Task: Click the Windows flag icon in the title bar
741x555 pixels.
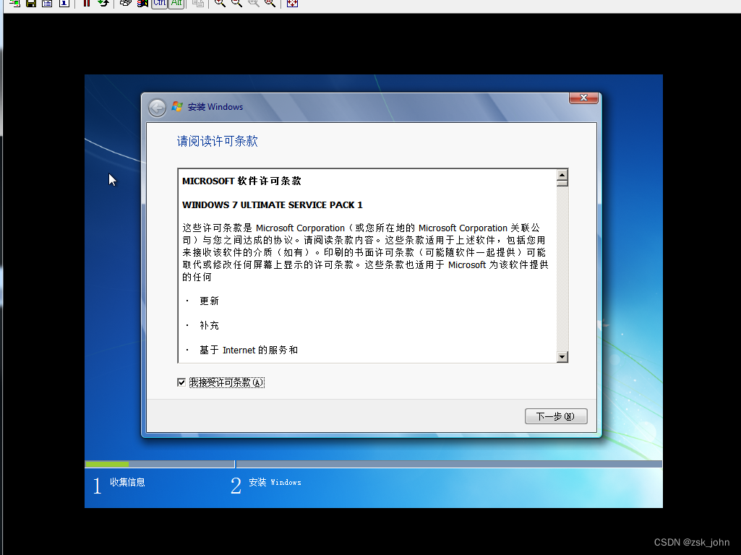Action: point(177,107)
